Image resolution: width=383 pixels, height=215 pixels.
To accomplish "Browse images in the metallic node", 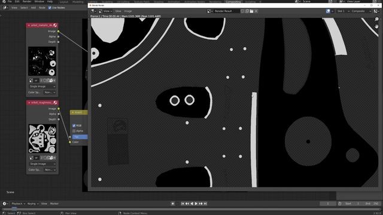I will pos(31,81).
